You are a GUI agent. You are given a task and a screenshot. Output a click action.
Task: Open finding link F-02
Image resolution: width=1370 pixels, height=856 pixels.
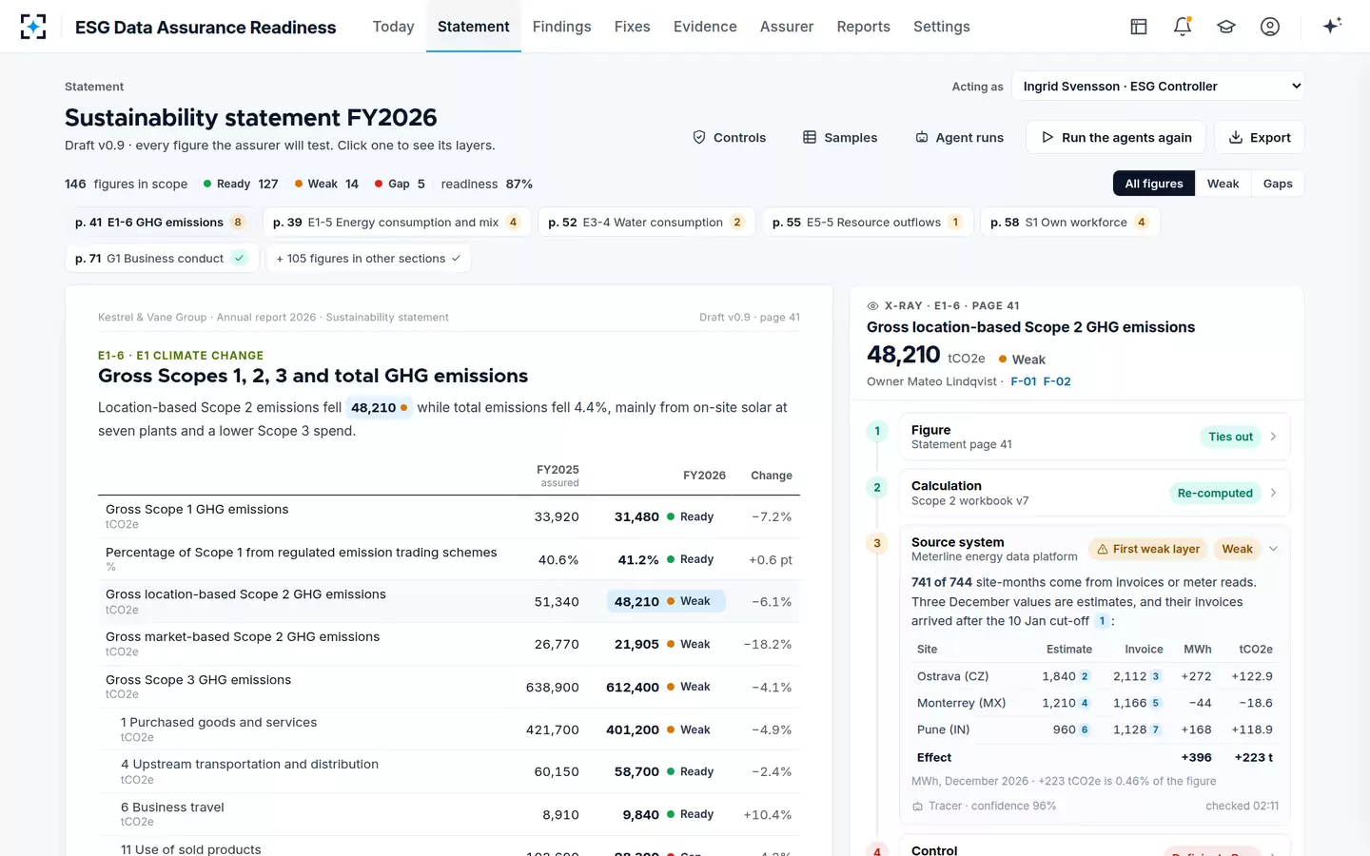point(1057,381)
